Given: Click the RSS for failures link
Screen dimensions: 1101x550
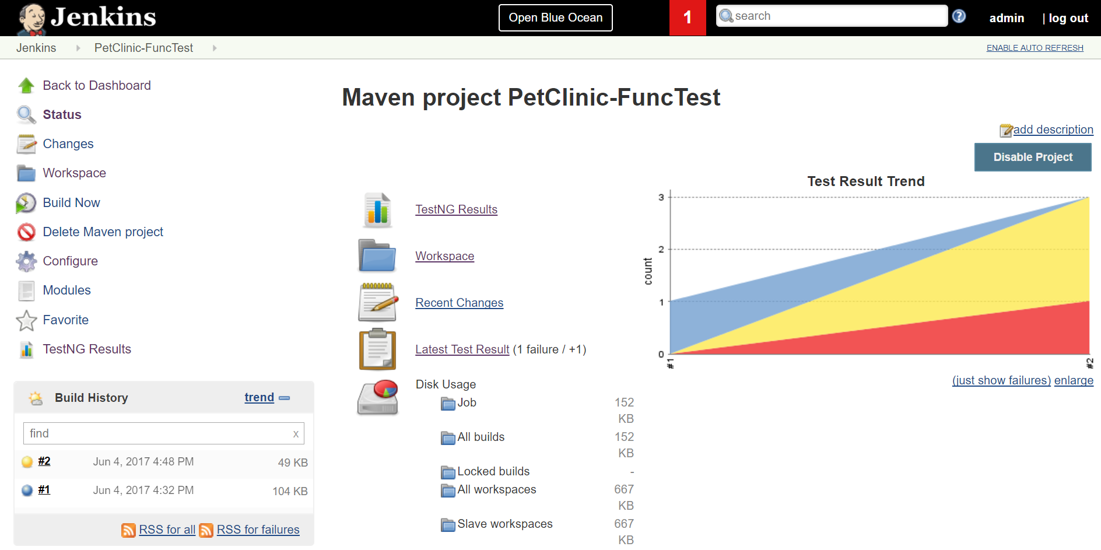Looking at the screenshot, I should [x=258, y=530].
